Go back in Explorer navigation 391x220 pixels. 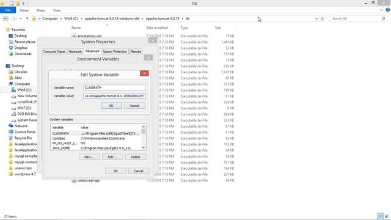pos(5,19)
